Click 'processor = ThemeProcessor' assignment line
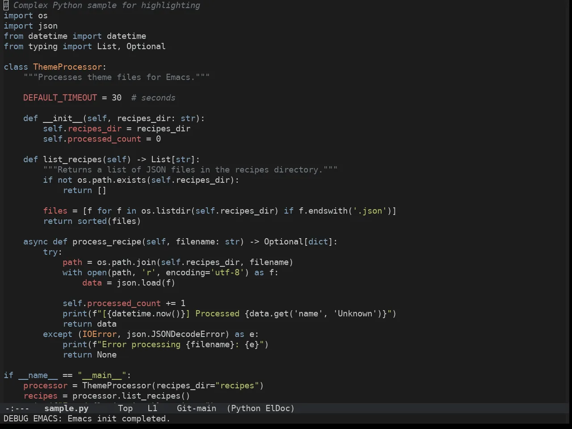 [x=143, y=386]
